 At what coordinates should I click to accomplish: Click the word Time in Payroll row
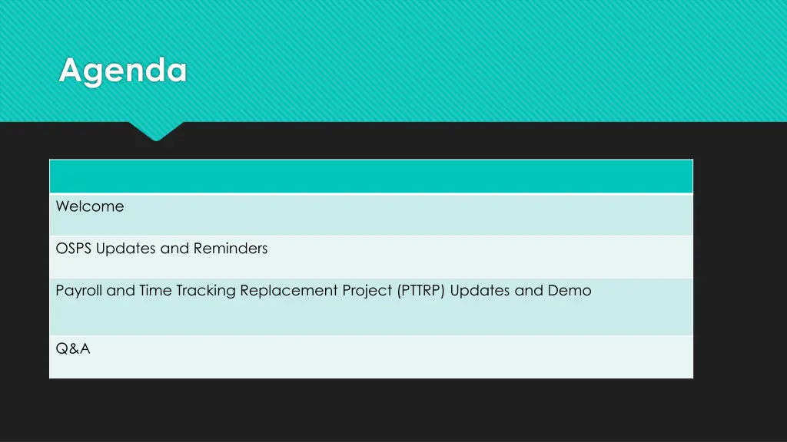click(154, 291)
